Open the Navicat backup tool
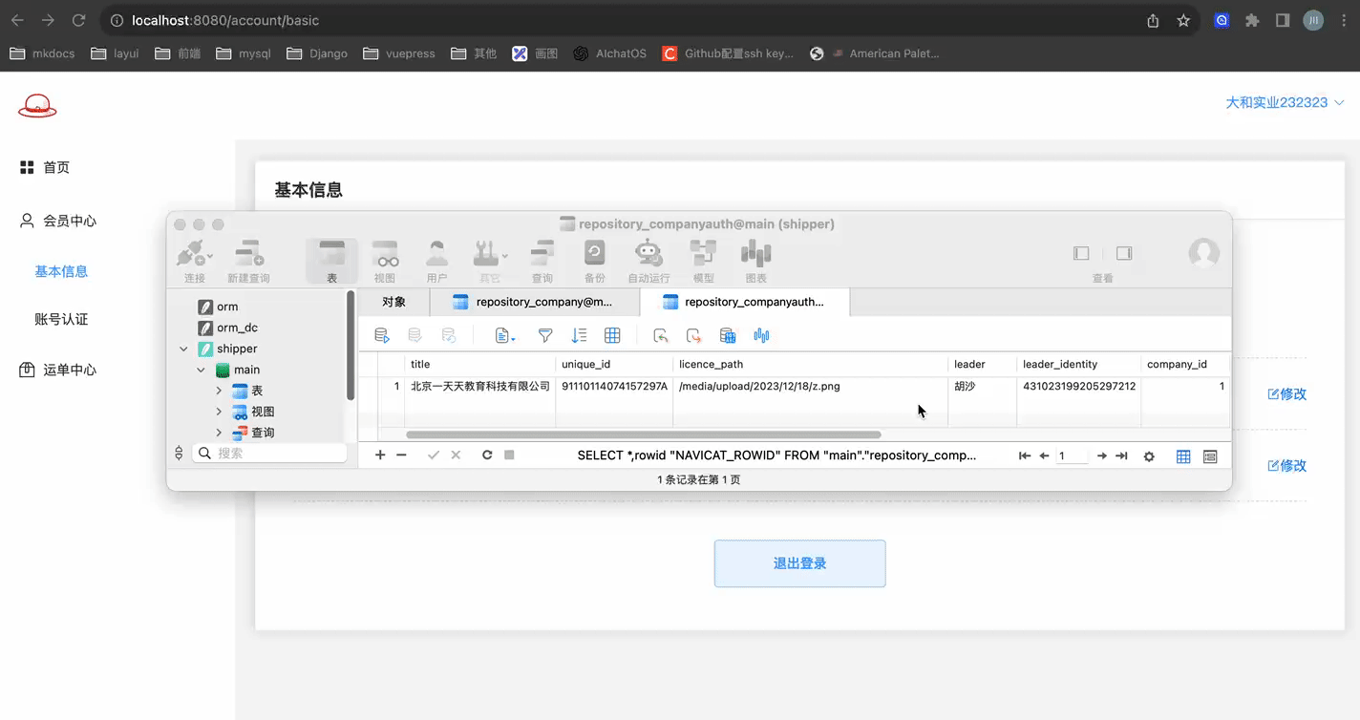 click(x=594, y=261)
